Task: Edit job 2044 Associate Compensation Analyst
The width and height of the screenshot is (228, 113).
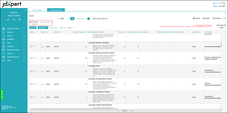Action: pos(31,84)
